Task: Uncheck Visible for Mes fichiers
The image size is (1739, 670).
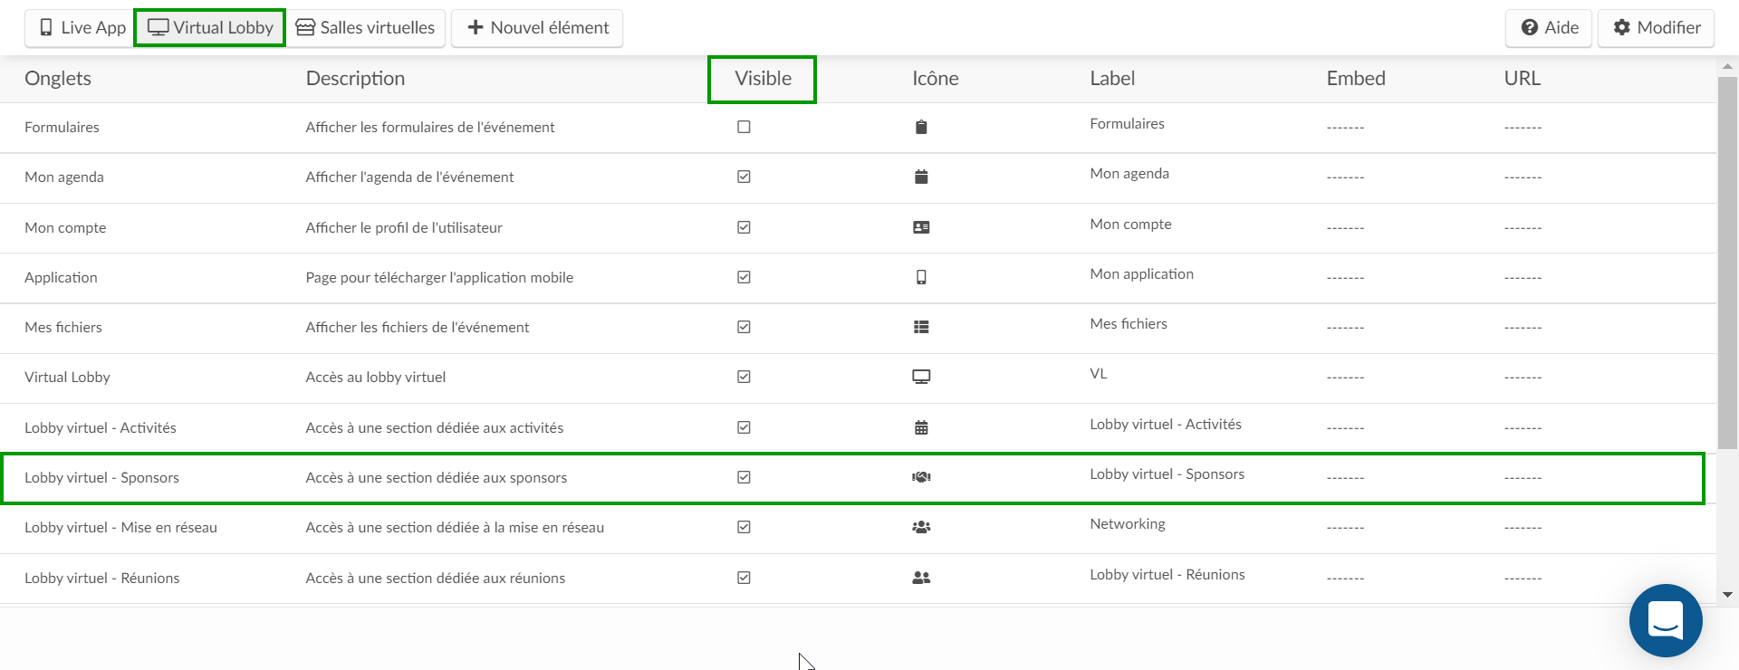Action: click(744, 327)
